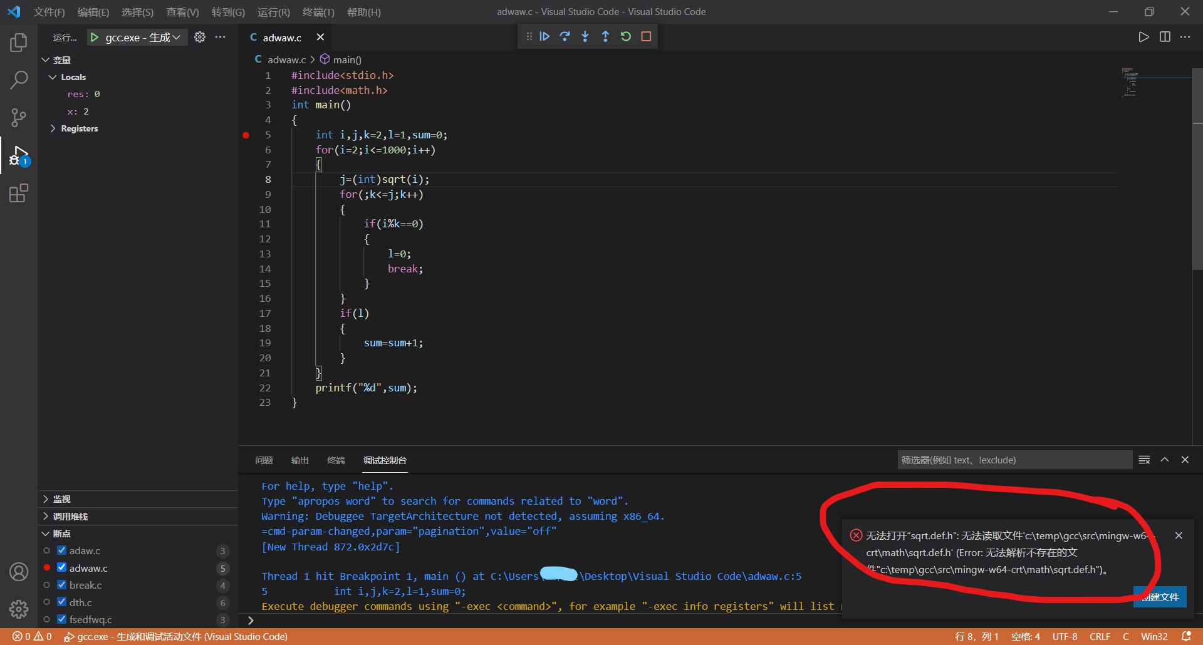Open the 终端(T) menu
Image resolution: width=1203 pixels, height=645 pixels.
[x=318, y=12]
